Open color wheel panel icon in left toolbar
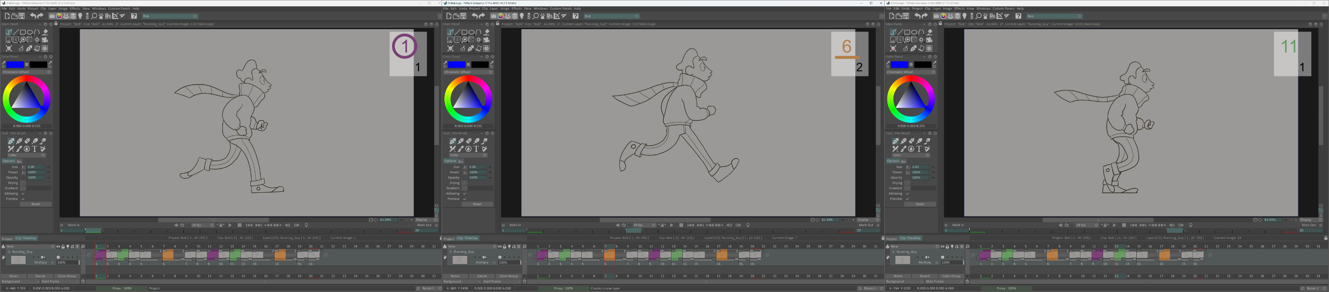The height and width of the screenshot is (292, 1329). pos(59,16)
